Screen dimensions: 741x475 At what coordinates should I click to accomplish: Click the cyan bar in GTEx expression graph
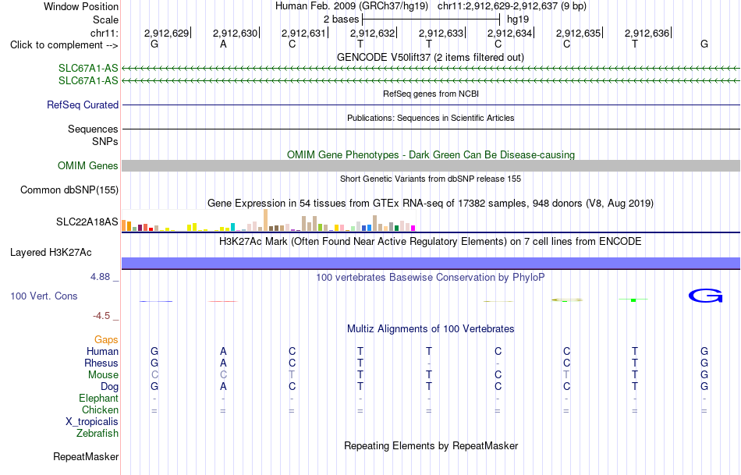click(x=232, y=227)
